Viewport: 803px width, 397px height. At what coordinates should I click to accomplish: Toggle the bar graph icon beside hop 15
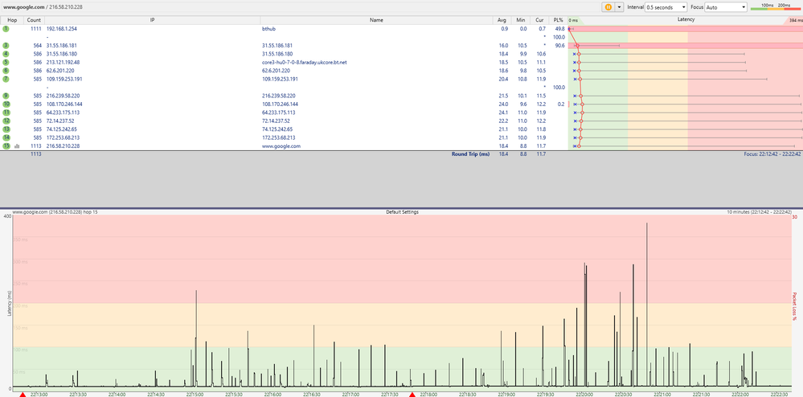pyautogui.click(x=18, y=146)
